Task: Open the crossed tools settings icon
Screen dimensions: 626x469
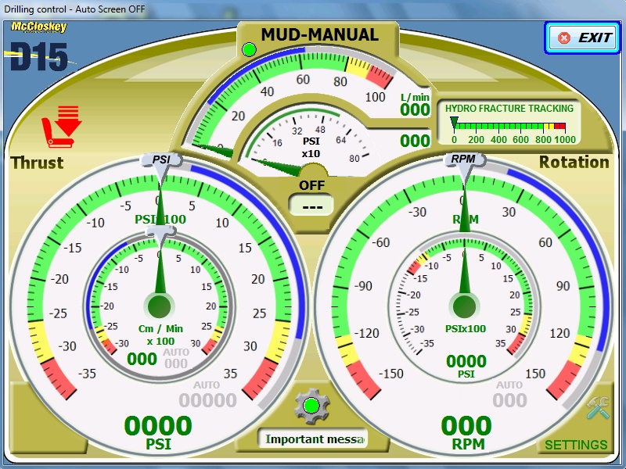Action: (x=598, y=408)
